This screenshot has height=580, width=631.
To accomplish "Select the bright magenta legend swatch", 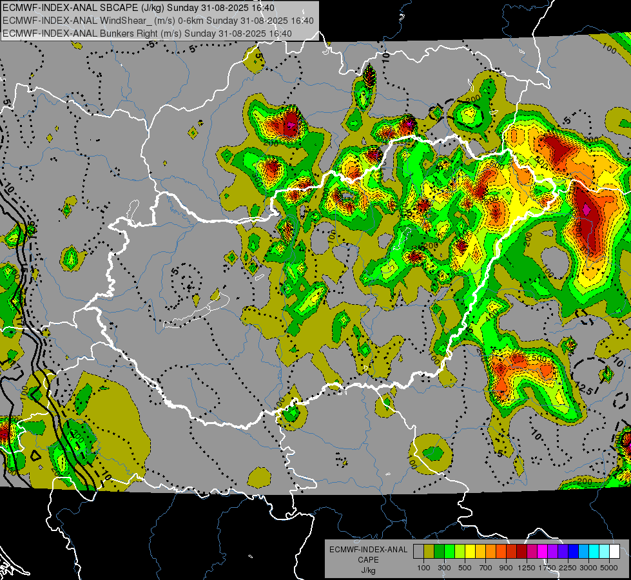I will point(543,552).
